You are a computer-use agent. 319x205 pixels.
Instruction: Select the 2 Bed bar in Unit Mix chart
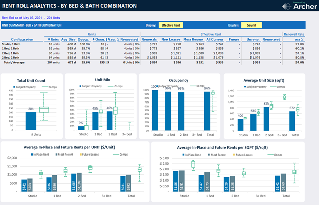tap(109, 119)
